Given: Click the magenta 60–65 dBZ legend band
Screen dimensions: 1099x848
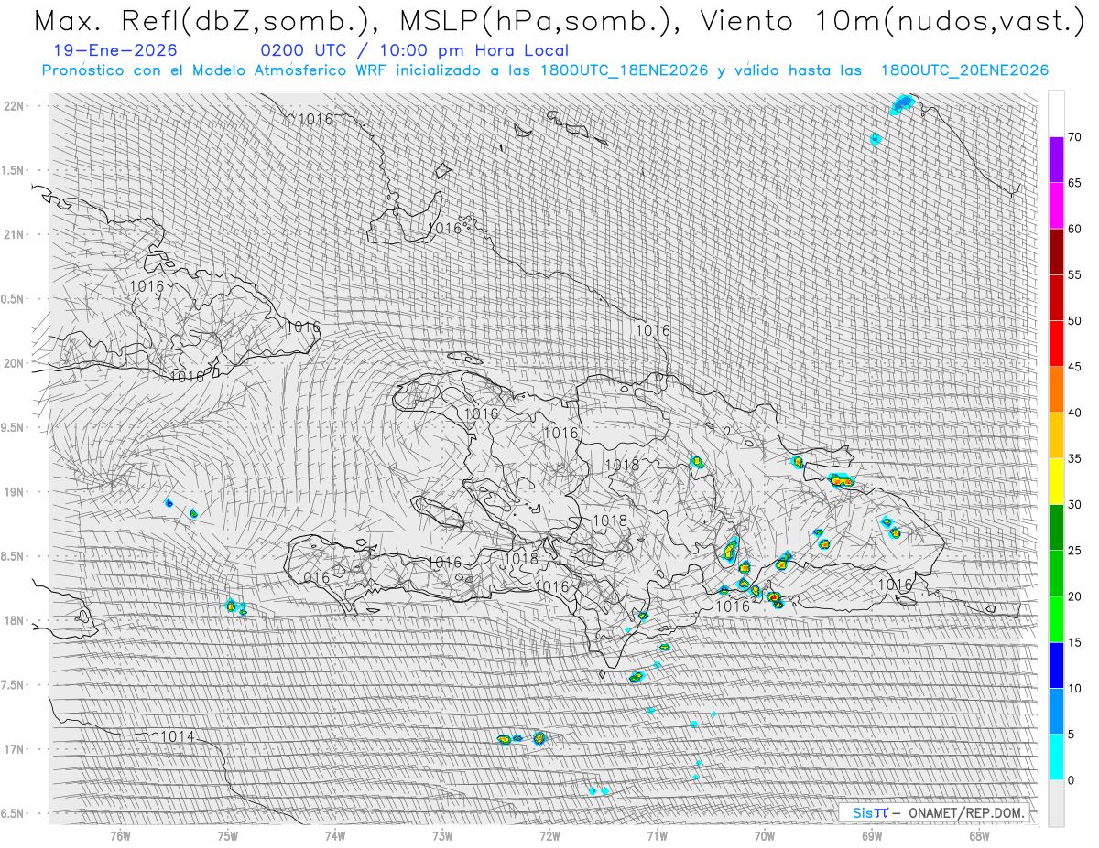Looking at the screenshot, I should (1056, 205).
